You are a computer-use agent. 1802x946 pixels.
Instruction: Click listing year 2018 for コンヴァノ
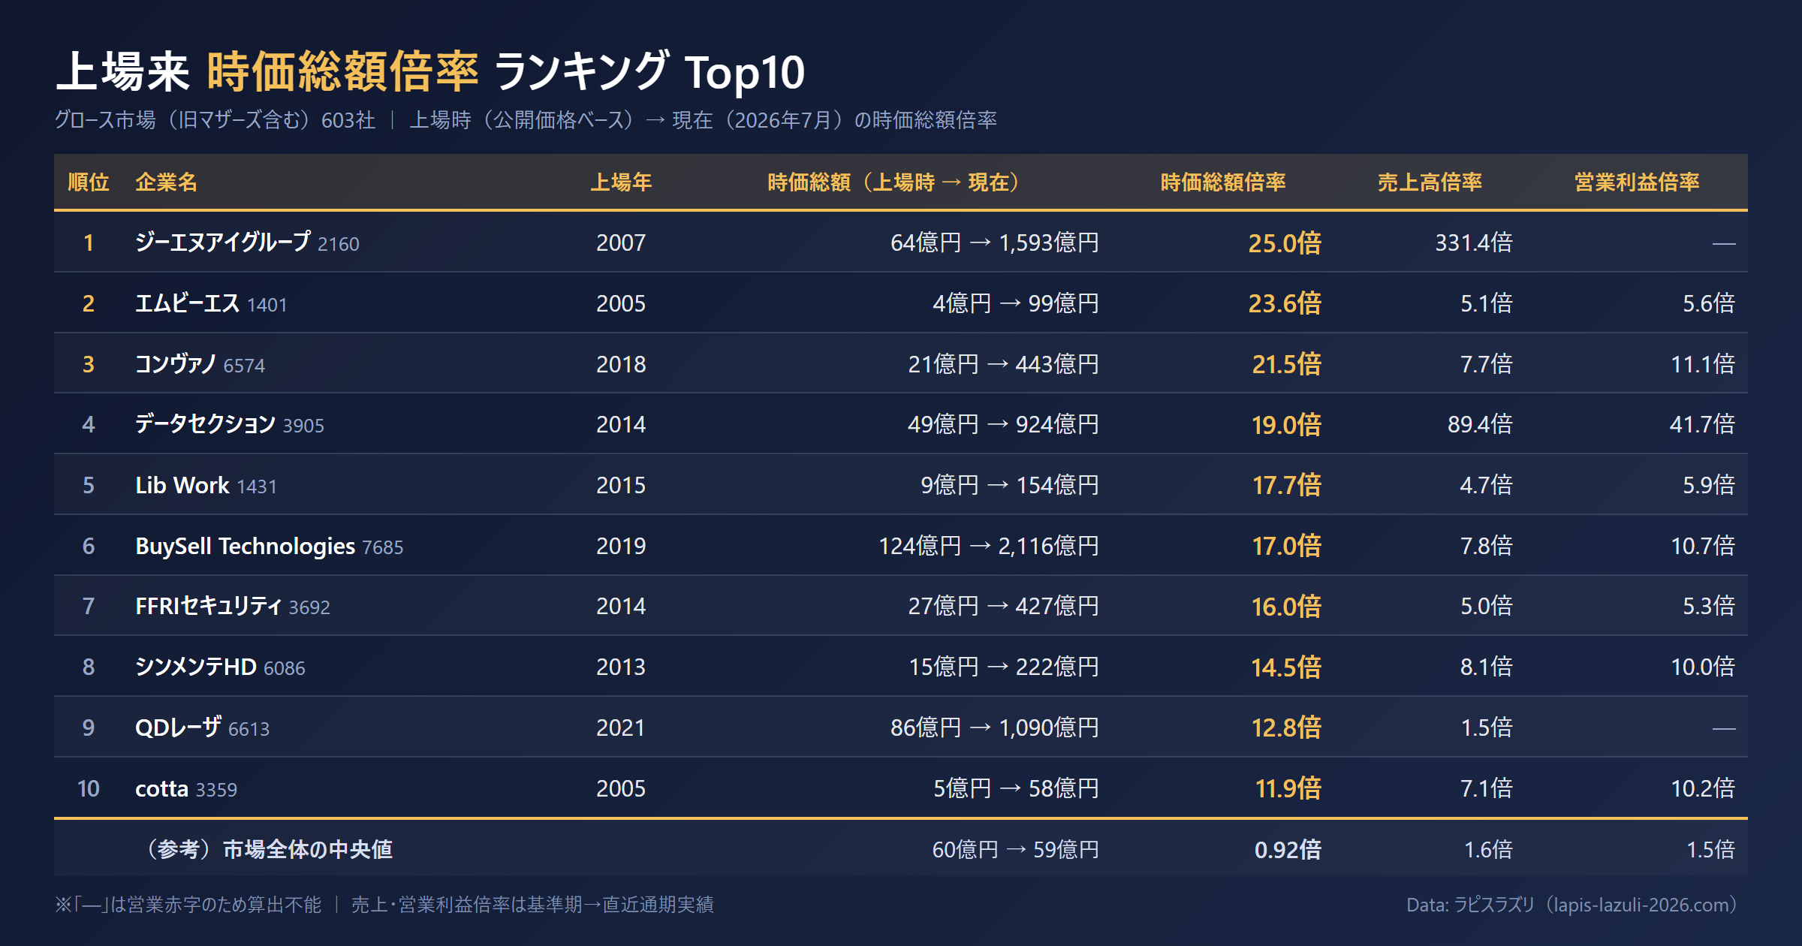pyautogui.click(x=621, y=364)
